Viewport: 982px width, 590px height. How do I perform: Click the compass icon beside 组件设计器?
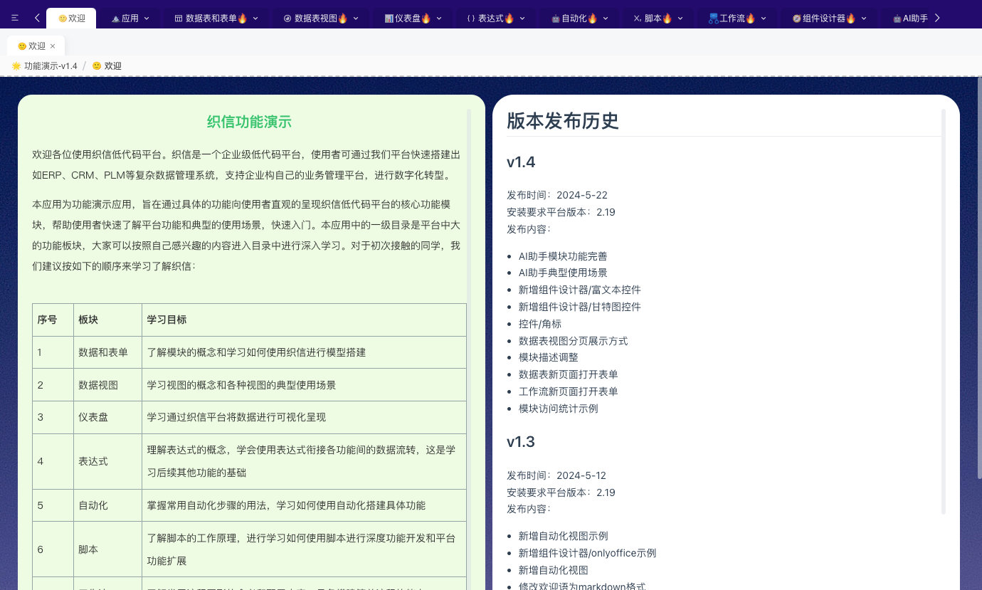pyautogui.click(x=796, y=19)
